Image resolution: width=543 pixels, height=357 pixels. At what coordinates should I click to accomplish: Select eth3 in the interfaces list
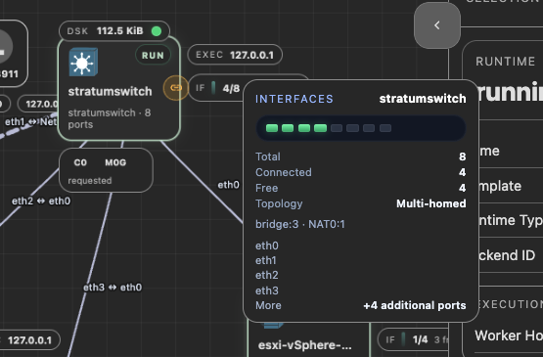(x=267, y=290)
